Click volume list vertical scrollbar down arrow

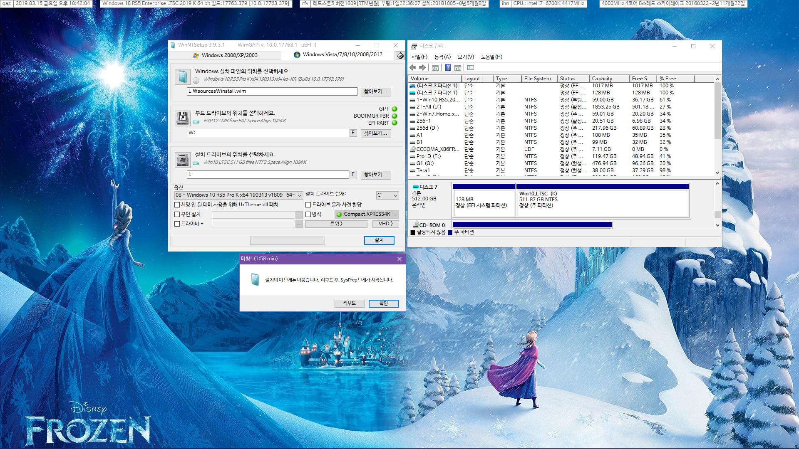(717, 173)
